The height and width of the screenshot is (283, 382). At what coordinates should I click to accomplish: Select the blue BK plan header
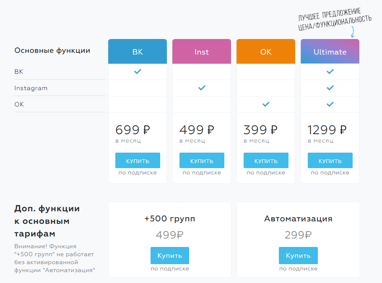coord(138,52)
